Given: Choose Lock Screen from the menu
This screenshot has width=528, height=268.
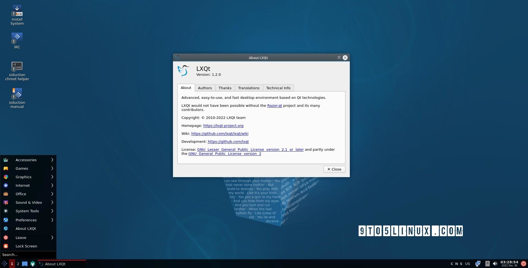Looking at the screenshot, I should point(28,246).
